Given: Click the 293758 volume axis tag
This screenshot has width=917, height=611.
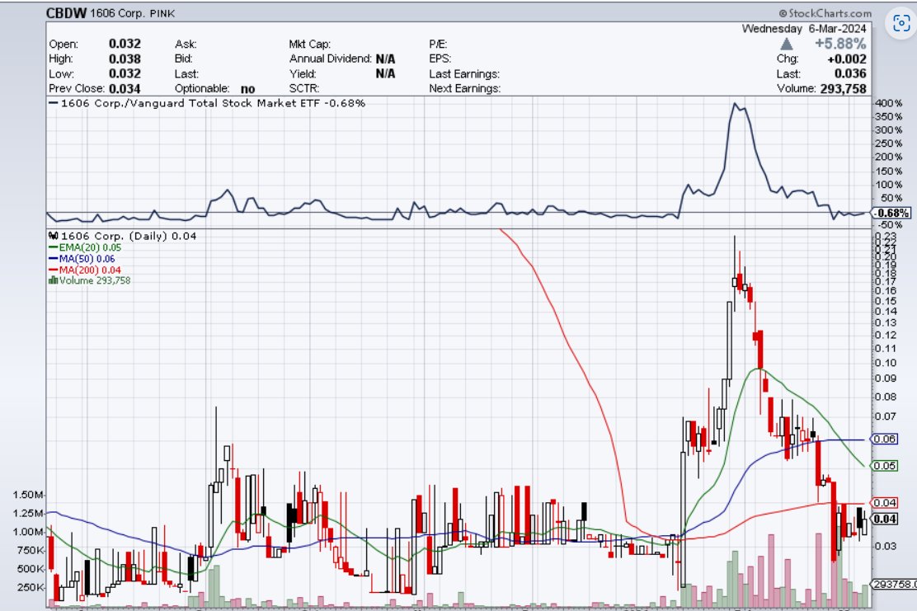Looking at the screenshot, I should click(x=894, y=584).
